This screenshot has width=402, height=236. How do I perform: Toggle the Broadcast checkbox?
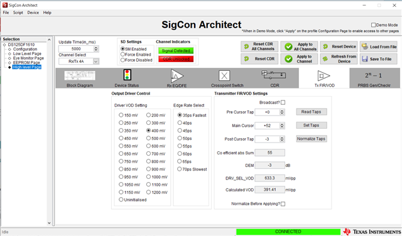pyautogui.click(x=283, y=102)
